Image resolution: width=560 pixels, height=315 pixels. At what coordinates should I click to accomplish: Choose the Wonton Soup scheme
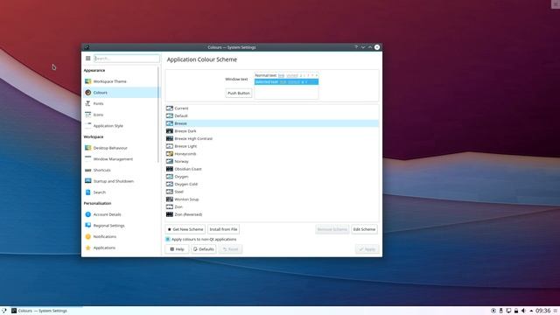[272, 199]
